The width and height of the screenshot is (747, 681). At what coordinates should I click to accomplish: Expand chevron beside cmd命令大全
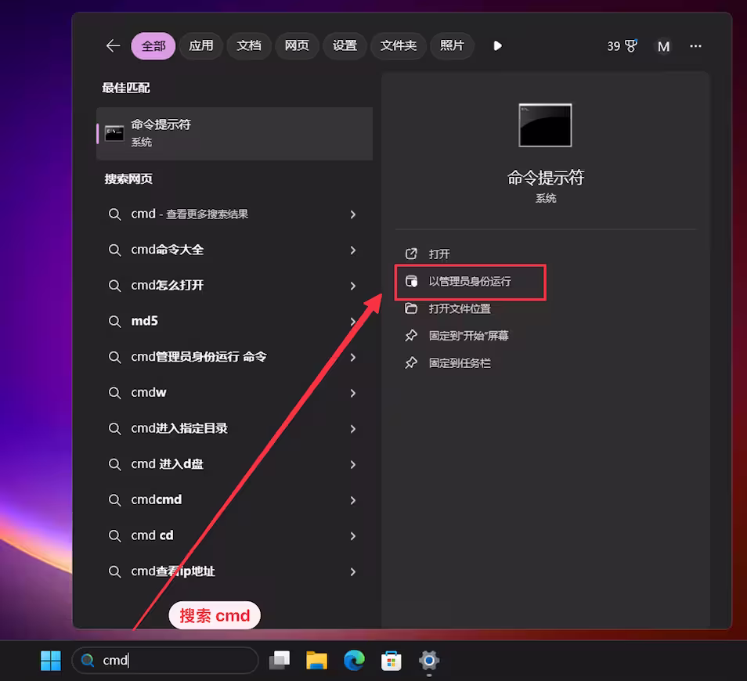click(353, 250)
